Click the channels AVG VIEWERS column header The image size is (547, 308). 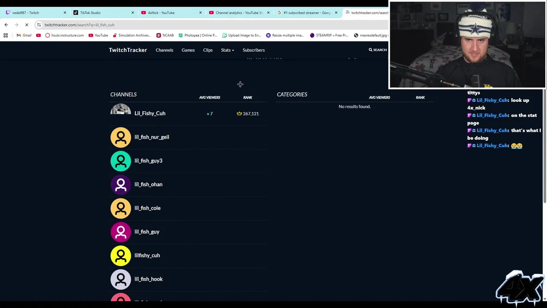tap(209, 98)
